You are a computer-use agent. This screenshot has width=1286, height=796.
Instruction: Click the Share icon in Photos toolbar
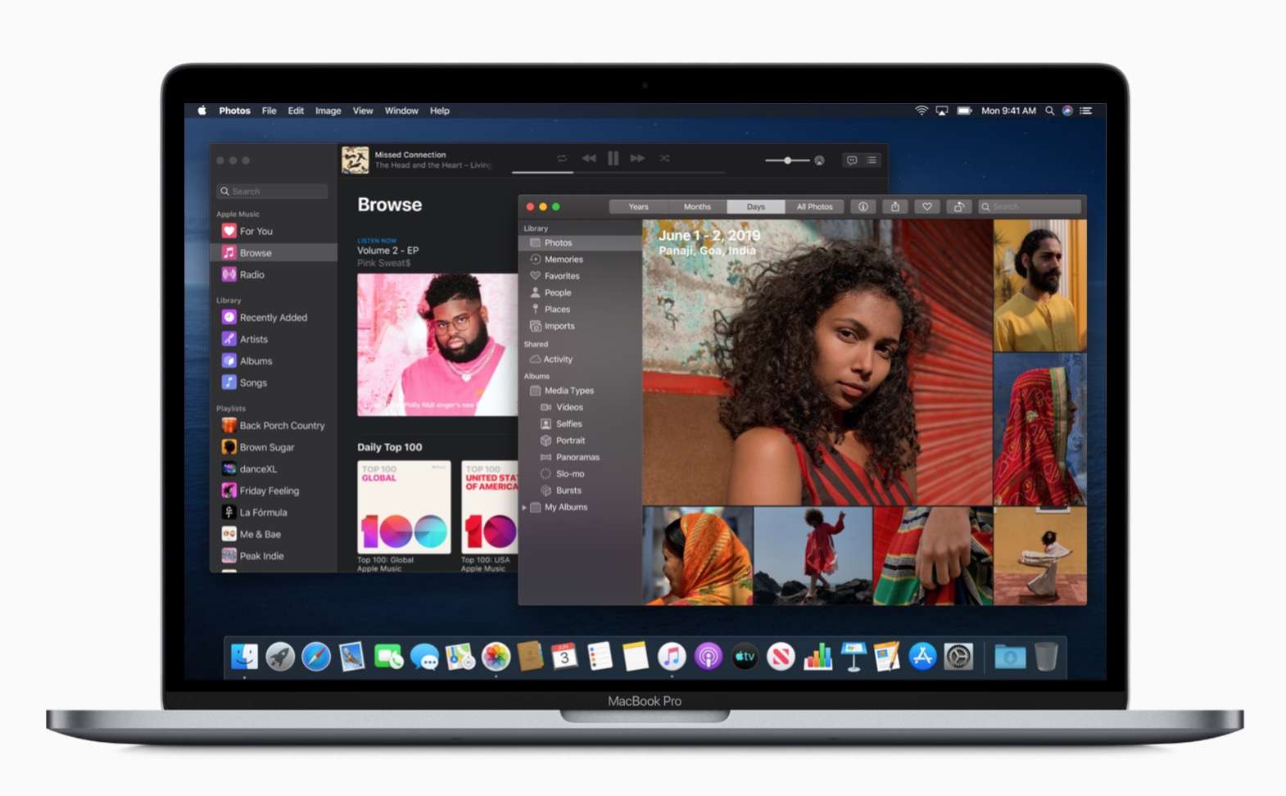pos(894,206)
